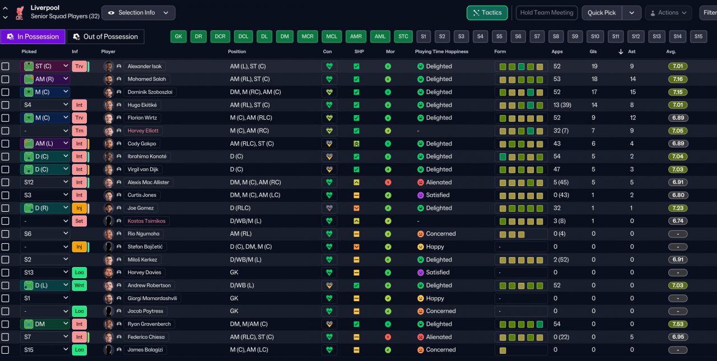The image size is (717, 361).
Task: Click Alexander Isak's condition heart icon
Action: click(x=329, y=66)
